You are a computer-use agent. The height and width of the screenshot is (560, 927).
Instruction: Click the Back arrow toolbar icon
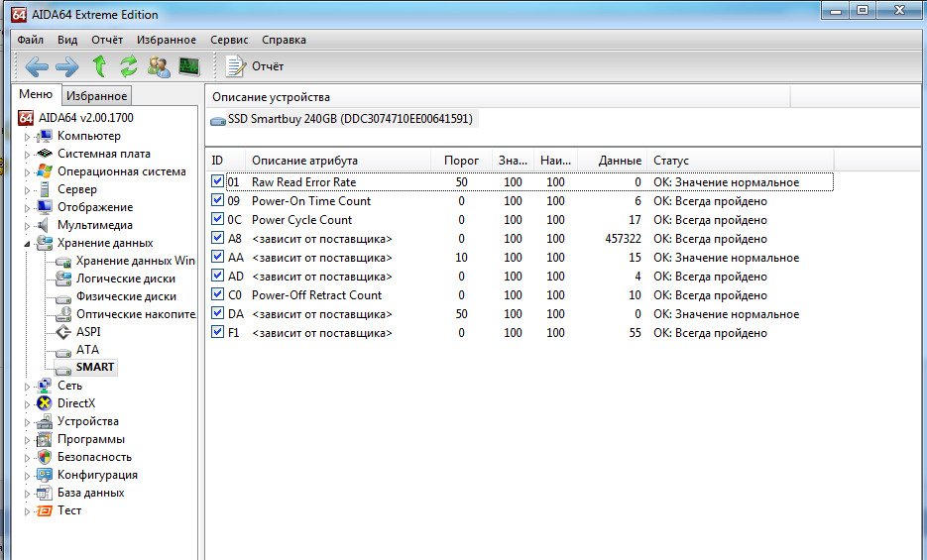37,66
